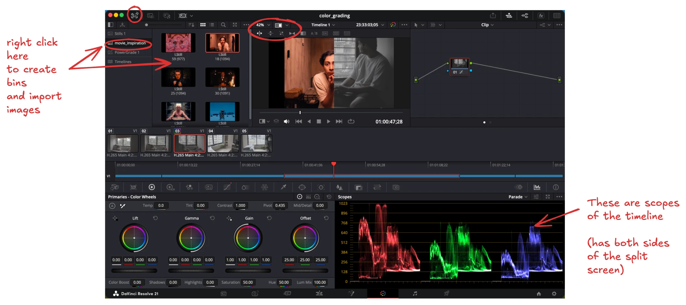Open the HDR color wheels palette
The width and height of the screenshot is (686, 305).
point(170,187)
